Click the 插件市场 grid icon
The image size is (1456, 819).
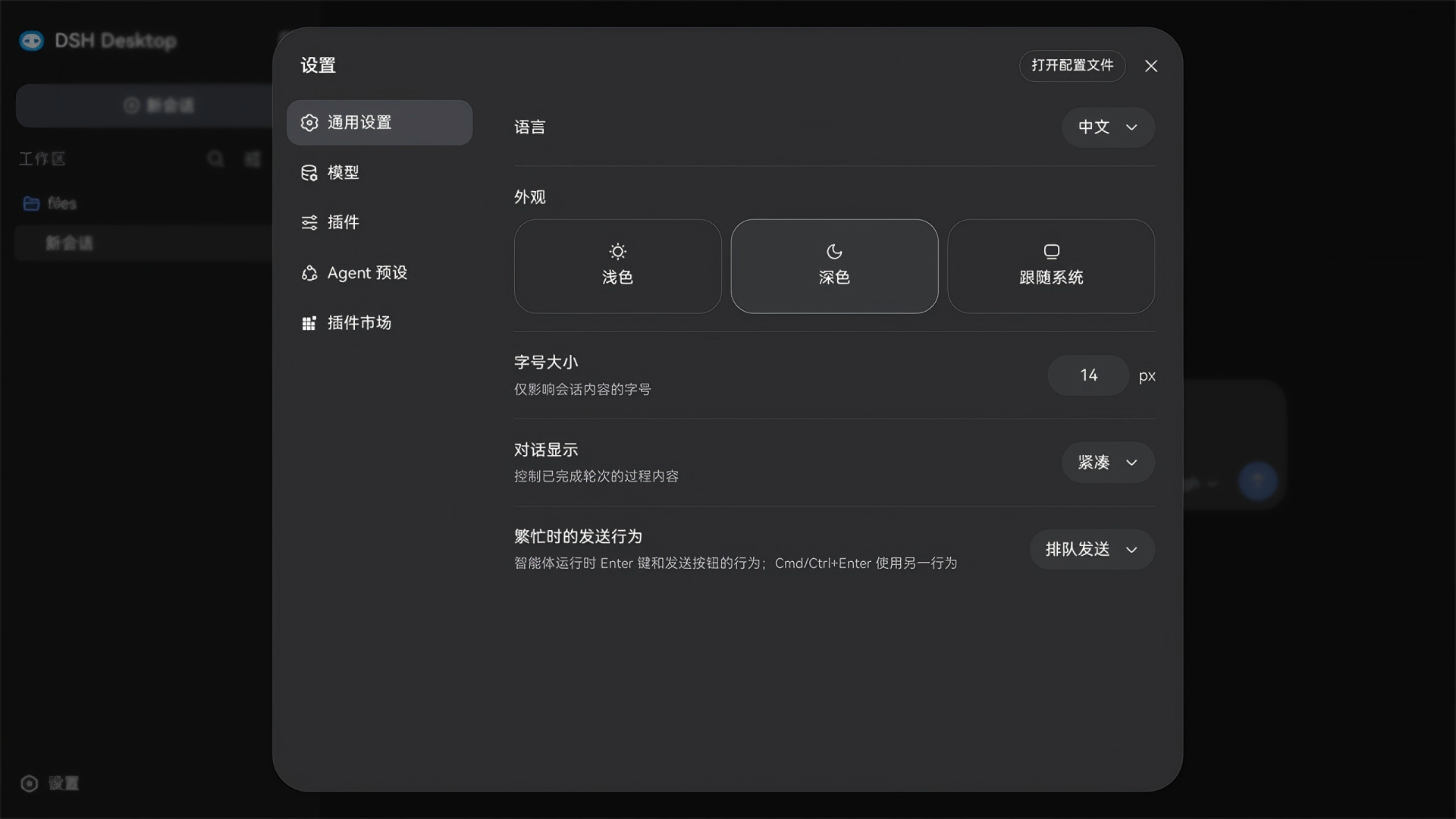pos(309,324)
